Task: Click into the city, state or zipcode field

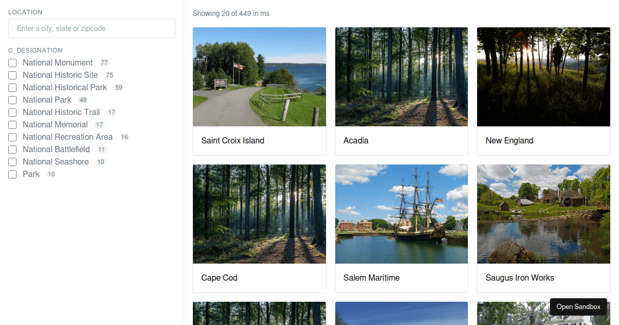Action: click(x=91, y=28)
